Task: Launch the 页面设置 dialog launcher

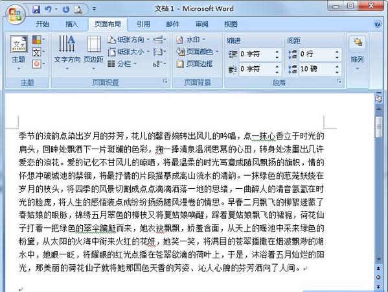Action: pyautogui.click(x=165, y=81)
